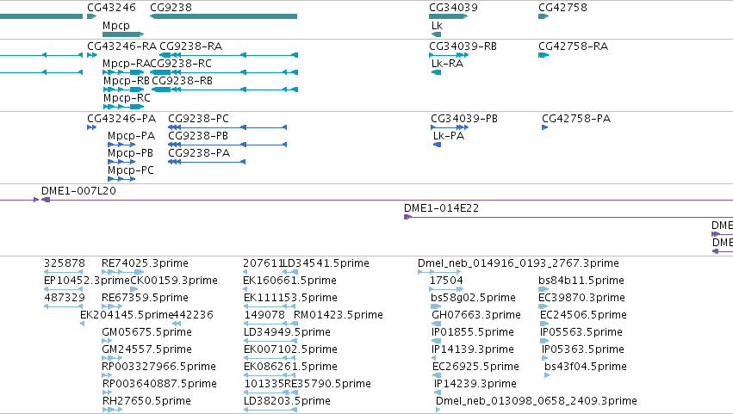
Task: Click protein CG34039-PB
Action: pyautogui.click(x=464, y=119)
